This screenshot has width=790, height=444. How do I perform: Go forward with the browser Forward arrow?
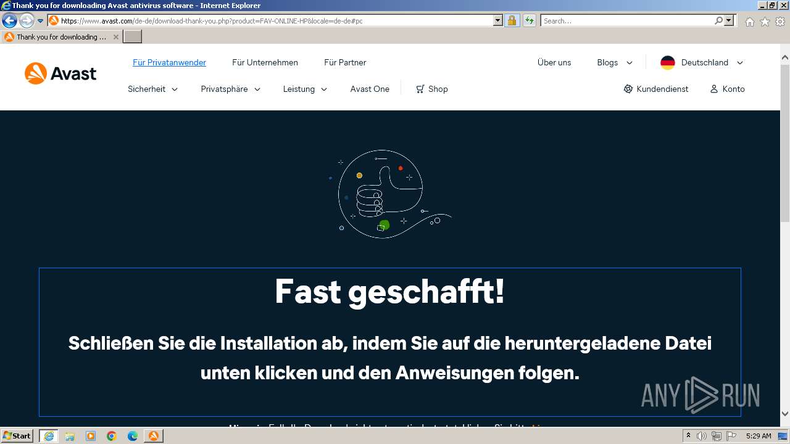(x=27, y=21)
